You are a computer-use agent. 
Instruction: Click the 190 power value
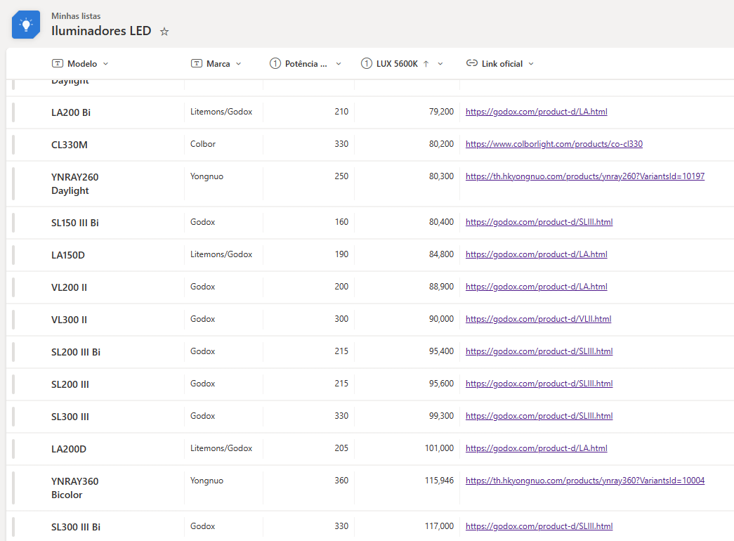(x=341, y=254)
